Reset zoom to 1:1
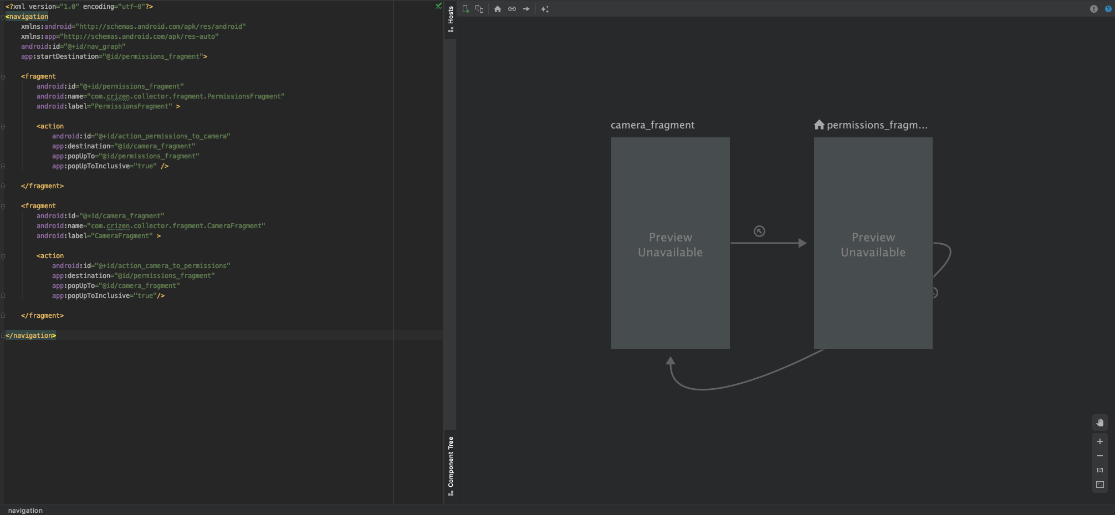Screen dimensions: 1115x515 click(x=1100, y=470)
